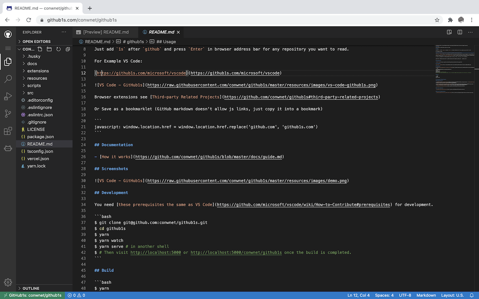Screen dimensions: 479x299
Task: Collapse all folders with the Collapse Folders icon
Action: click(68, 49)
